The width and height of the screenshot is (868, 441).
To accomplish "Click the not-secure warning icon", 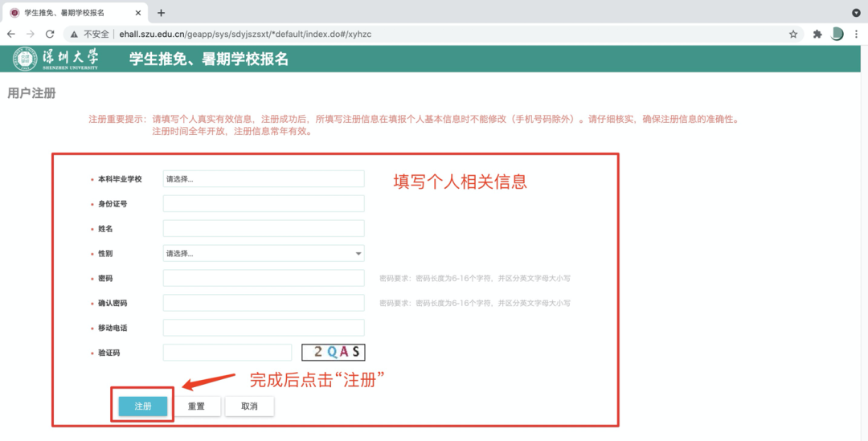I will tap(74, 34).
